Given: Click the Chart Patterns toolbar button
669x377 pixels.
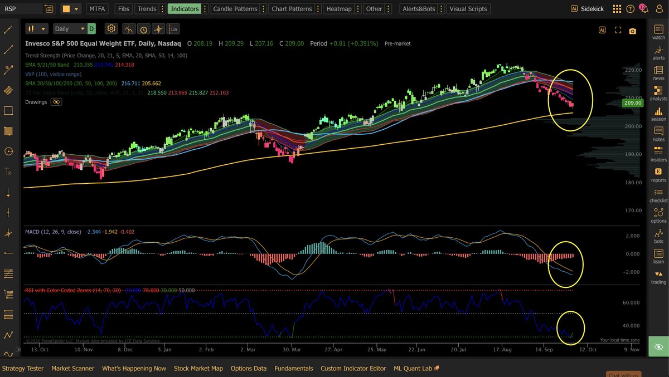Looking at the screenshot, I should click(x=292, y=9).
